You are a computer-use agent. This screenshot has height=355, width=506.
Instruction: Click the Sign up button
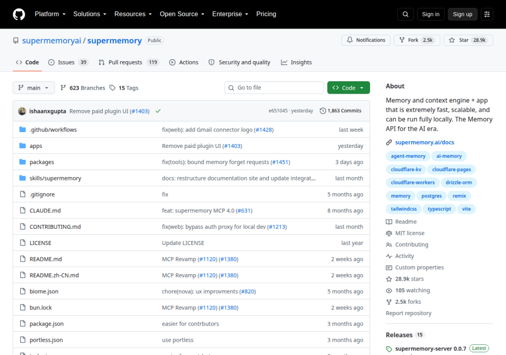click(463, 14)
